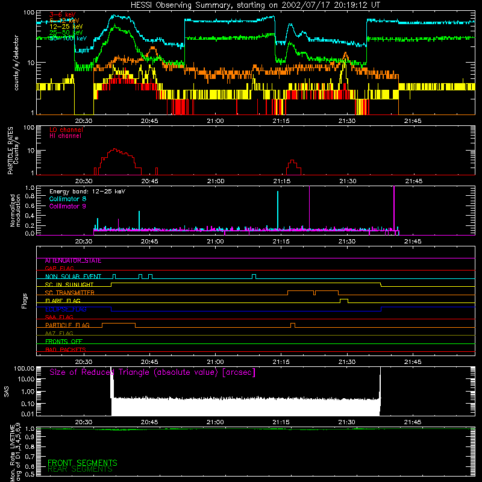Image resolution: width=482 pixels, height=482 pixels.
Task: Click 21:00 time label under counts panel
Action: click(215, 121)
